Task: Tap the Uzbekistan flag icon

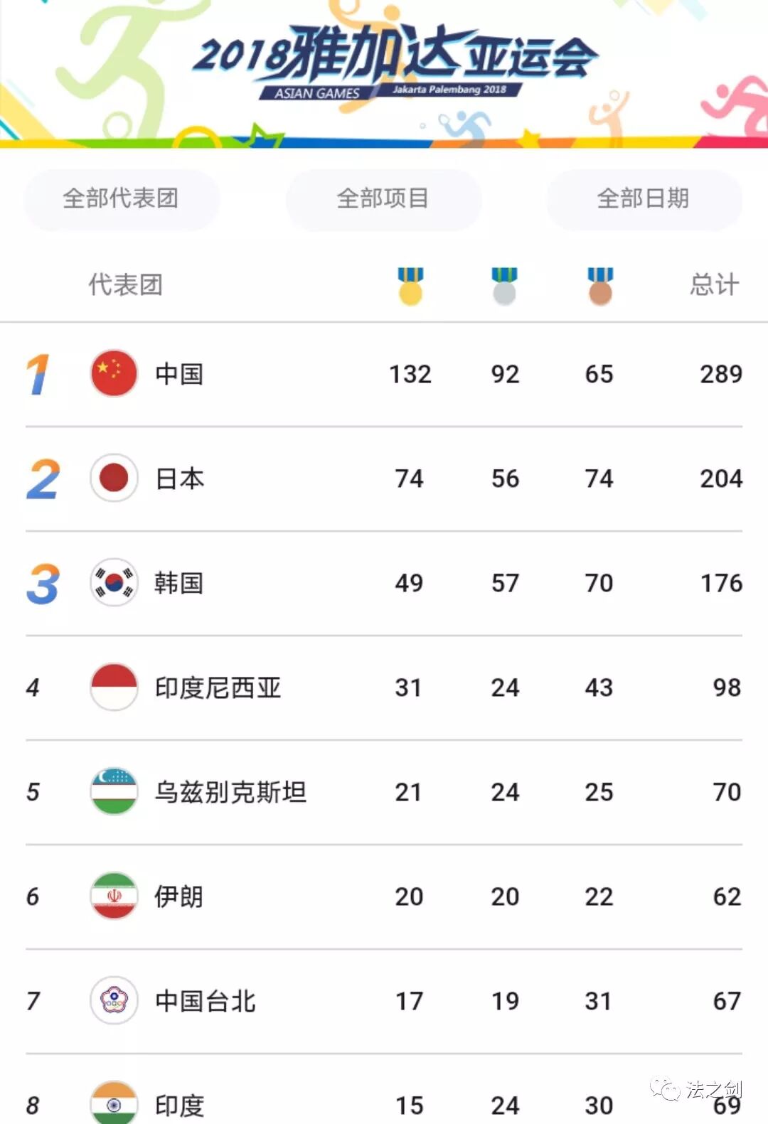Action: click(114, 791)
